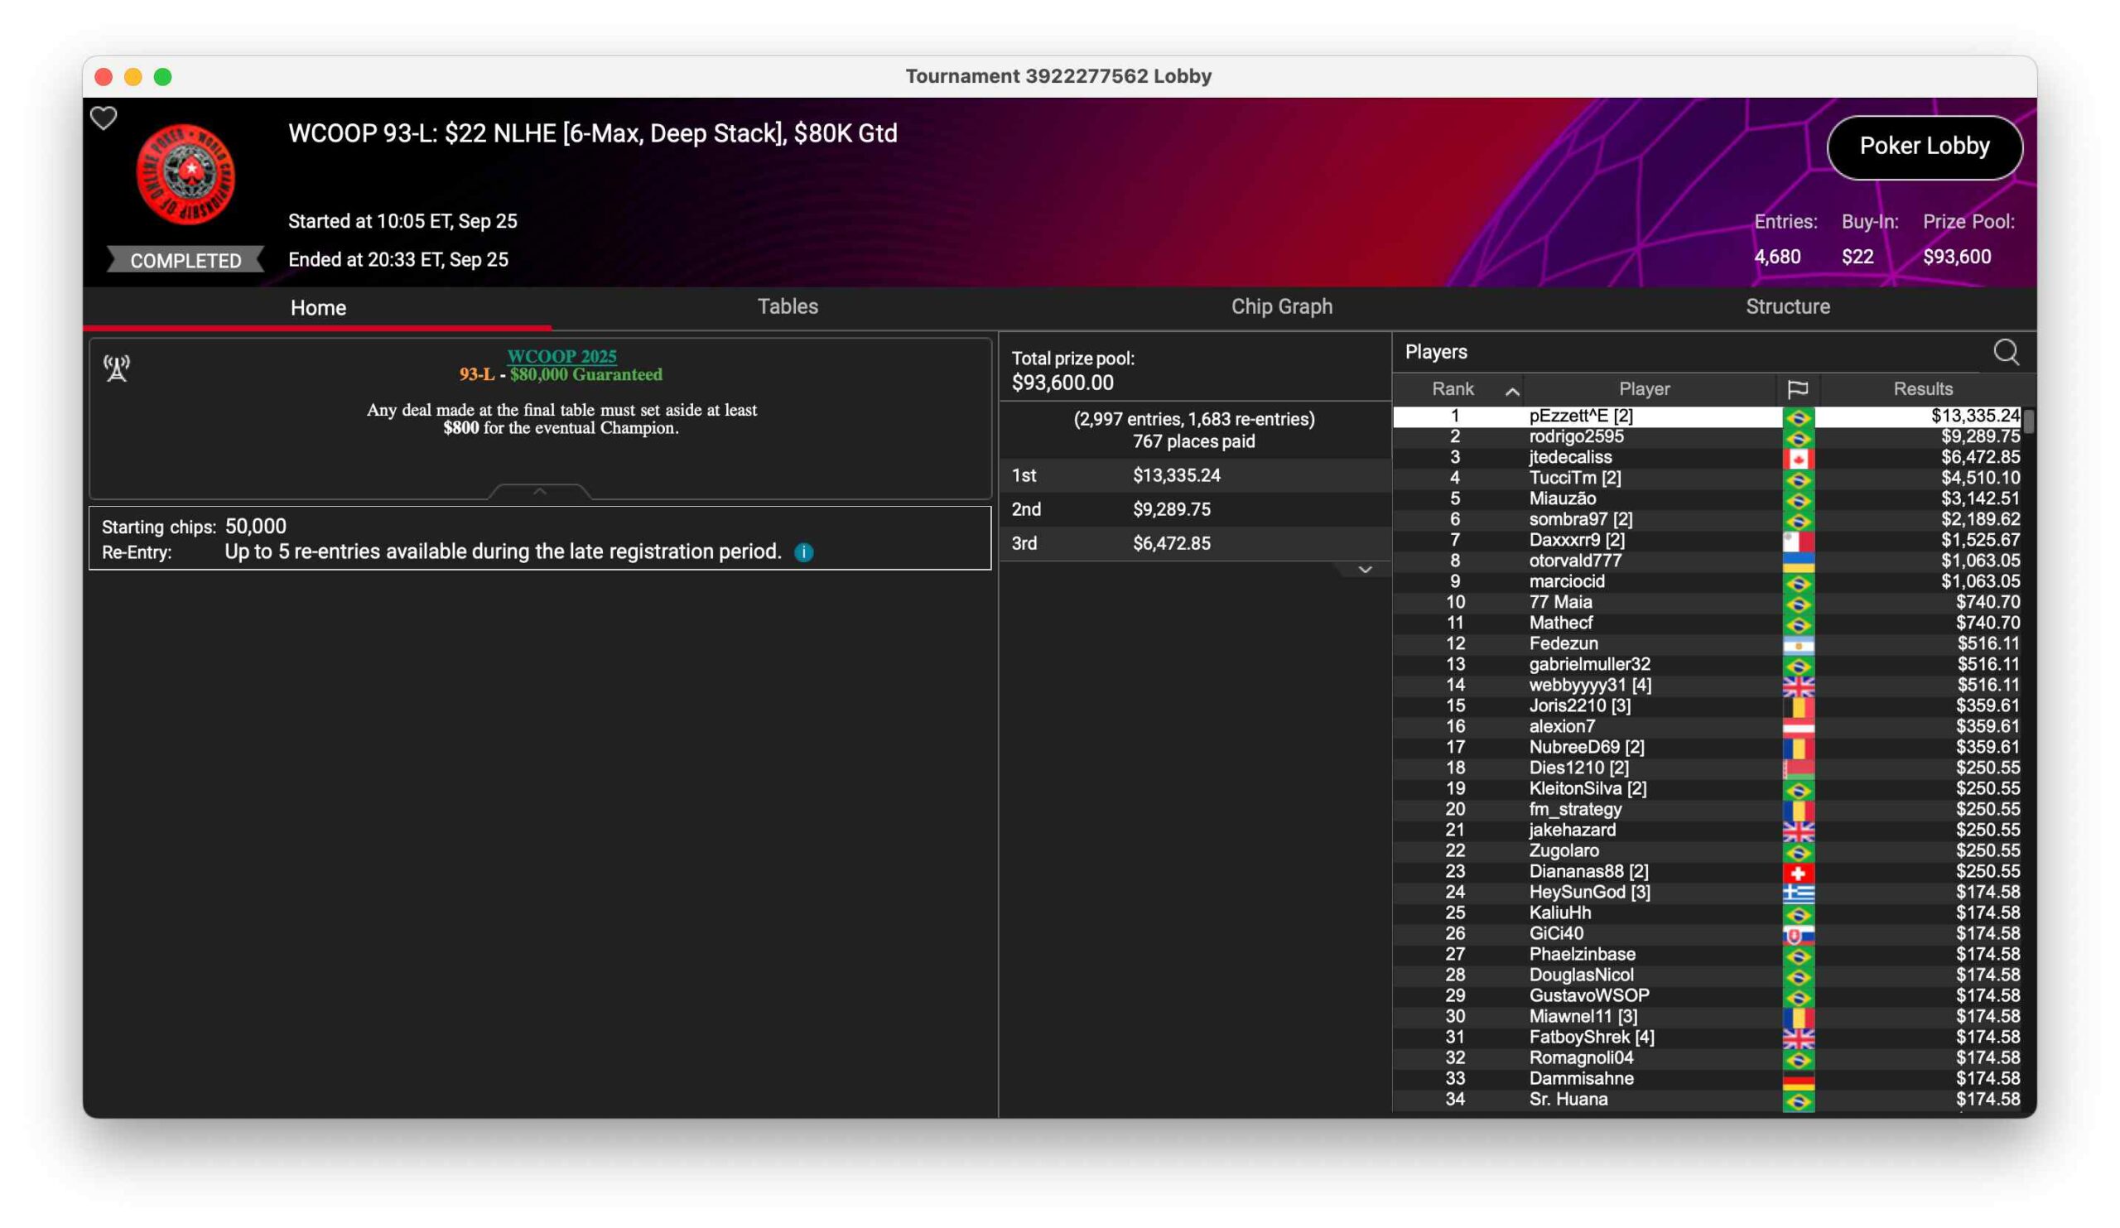Click the re-entry info icon

pyautogui.click(x=803, y=552)
